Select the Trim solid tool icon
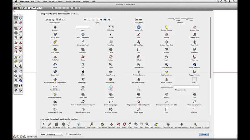Viewport: 250px width, 140px height. pos(194,94)
